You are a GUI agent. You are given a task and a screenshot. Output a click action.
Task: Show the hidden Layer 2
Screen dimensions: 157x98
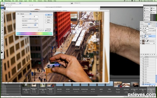point(141,38)
